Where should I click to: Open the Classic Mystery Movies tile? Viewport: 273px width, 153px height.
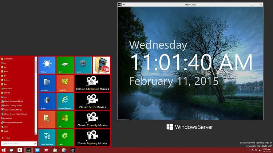(92, 137)
